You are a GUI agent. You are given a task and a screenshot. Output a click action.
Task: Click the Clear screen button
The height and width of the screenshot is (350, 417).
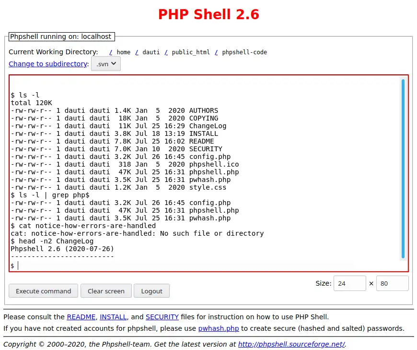(106, 291)
